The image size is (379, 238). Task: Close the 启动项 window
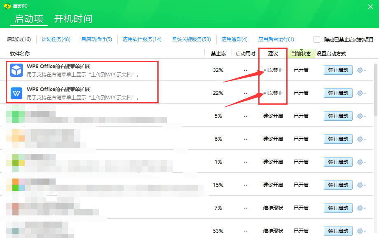(x=370, y=7)
